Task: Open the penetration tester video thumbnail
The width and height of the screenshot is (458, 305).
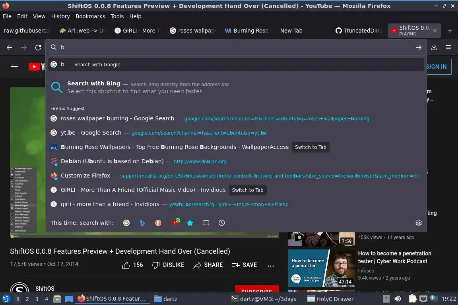Action: pyautogui.click(x=321, y=268)
